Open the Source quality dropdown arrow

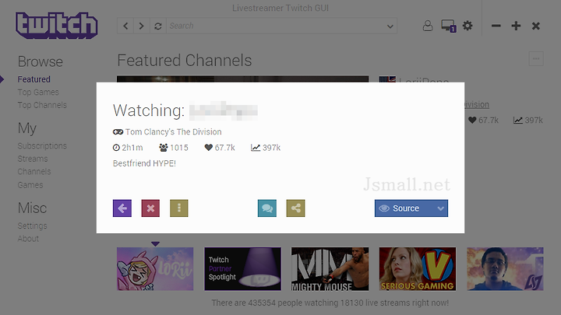pos(441,208)
